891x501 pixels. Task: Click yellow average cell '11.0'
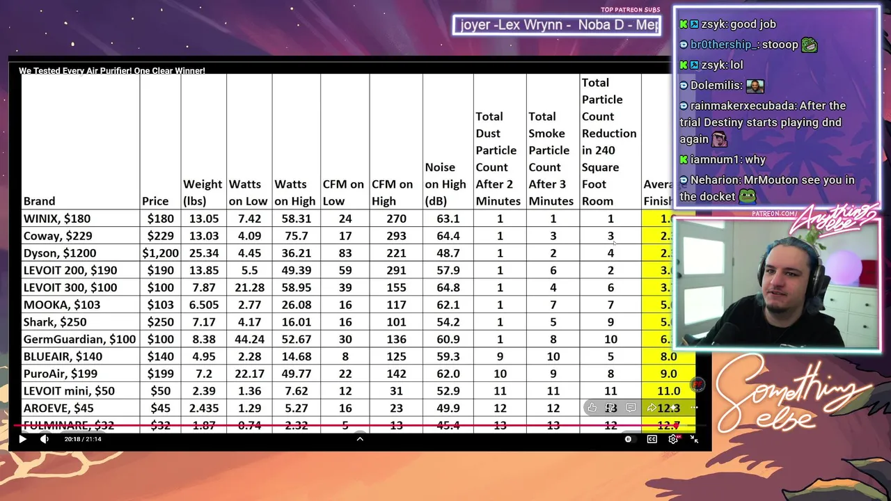pos(668,391)
